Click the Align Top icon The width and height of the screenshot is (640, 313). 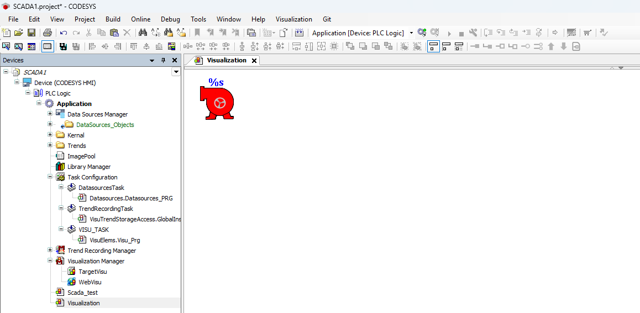click(133, 46)
